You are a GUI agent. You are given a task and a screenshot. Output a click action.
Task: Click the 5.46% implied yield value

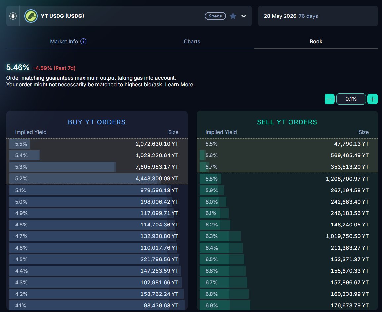click(18, 67)
